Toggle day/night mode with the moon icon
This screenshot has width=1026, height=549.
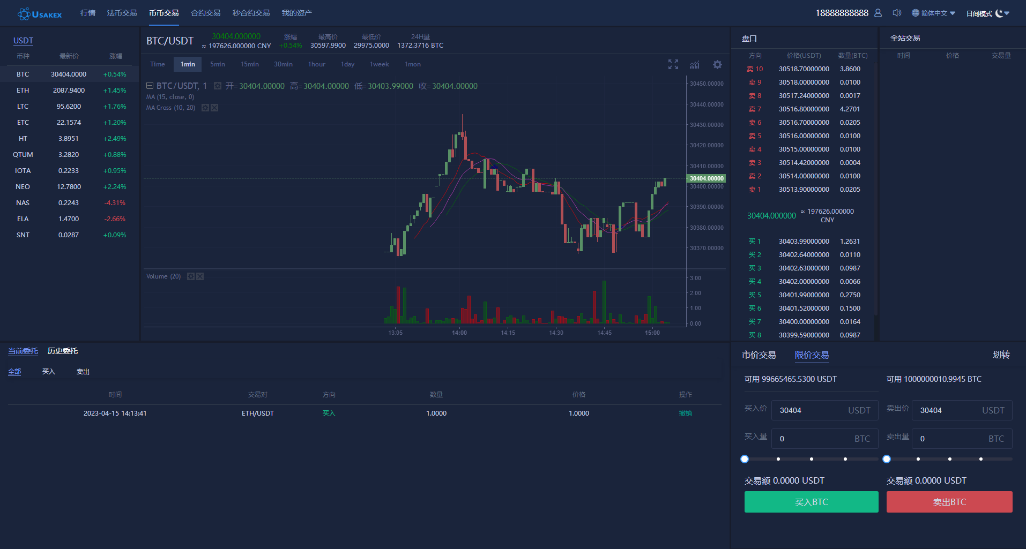point(999,13)
